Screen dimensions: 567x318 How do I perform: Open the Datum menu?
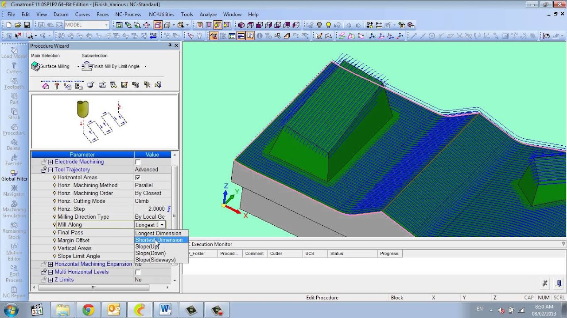(x=61, y=15)
